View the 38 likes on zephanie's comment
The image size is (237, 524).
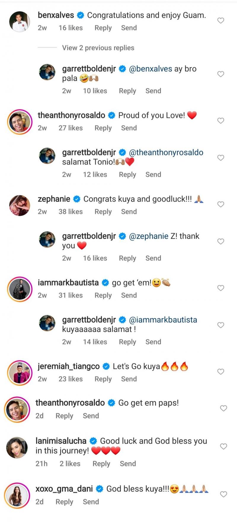click(71, 212)
